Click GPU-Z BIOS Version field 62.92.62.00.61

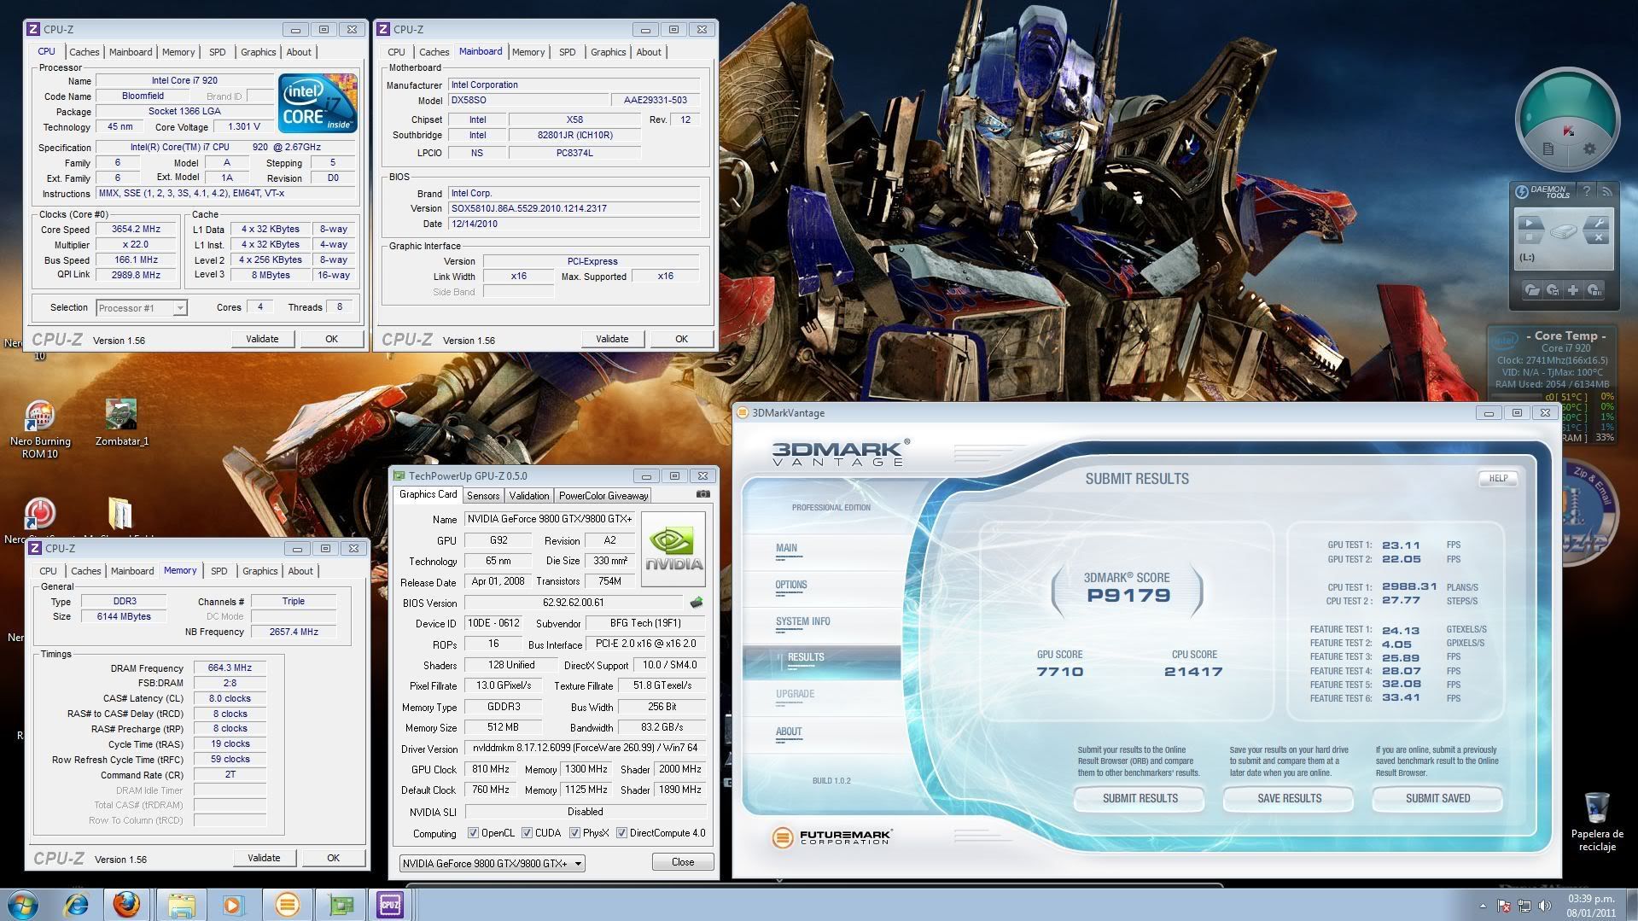(573, 603)
